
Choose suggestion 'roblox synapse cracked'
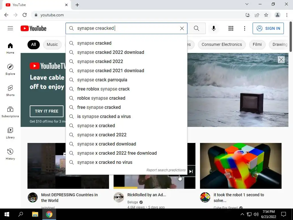126,98
